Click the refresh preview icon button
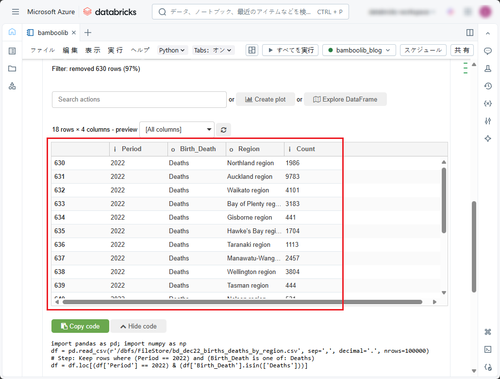Screen dimensions: 500x379 tap(223, 130)
